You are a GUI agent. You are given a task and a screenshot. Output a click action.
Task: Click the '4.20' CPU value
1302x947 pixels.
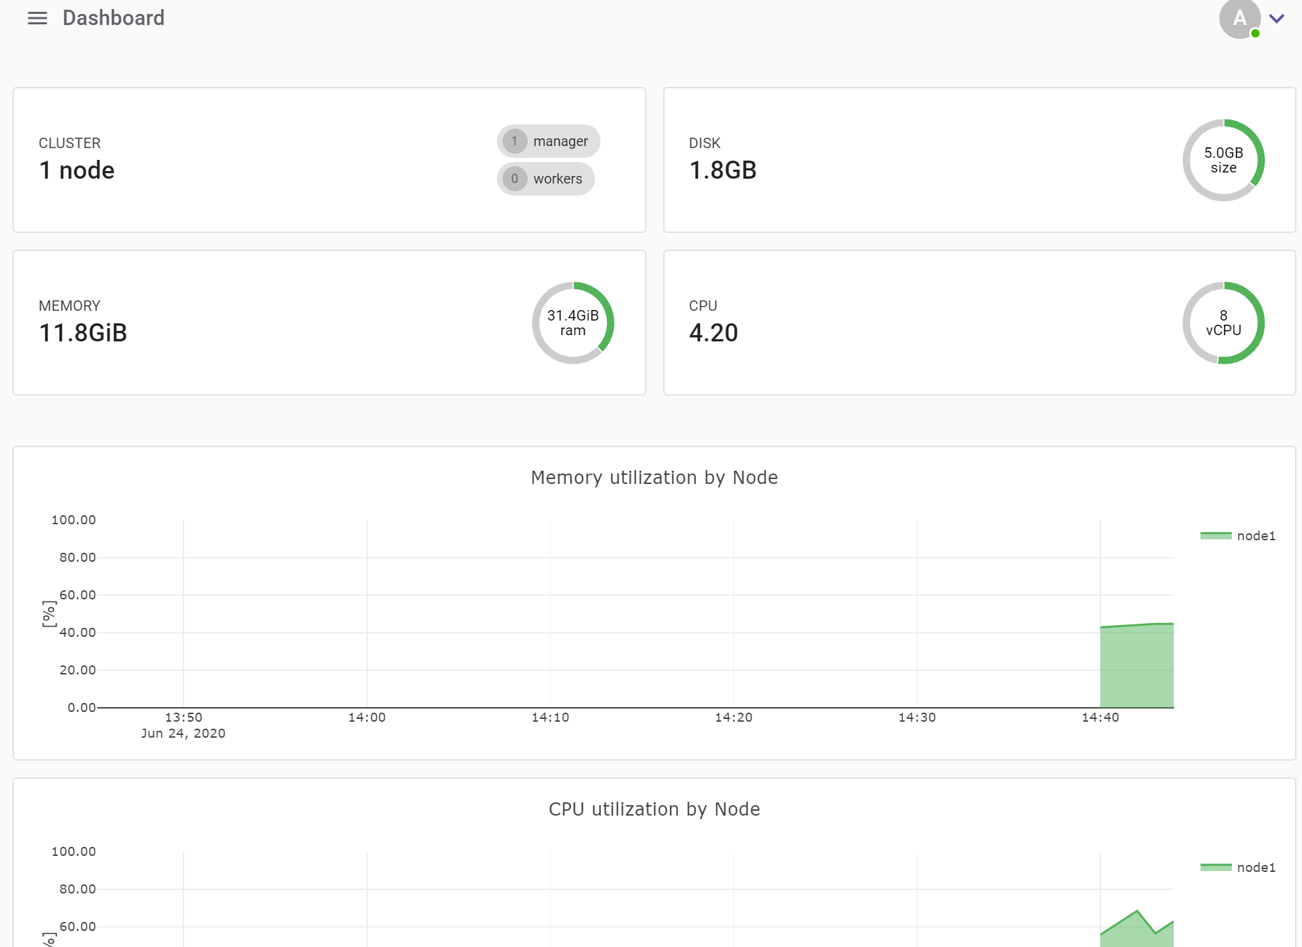click(713, 333)
